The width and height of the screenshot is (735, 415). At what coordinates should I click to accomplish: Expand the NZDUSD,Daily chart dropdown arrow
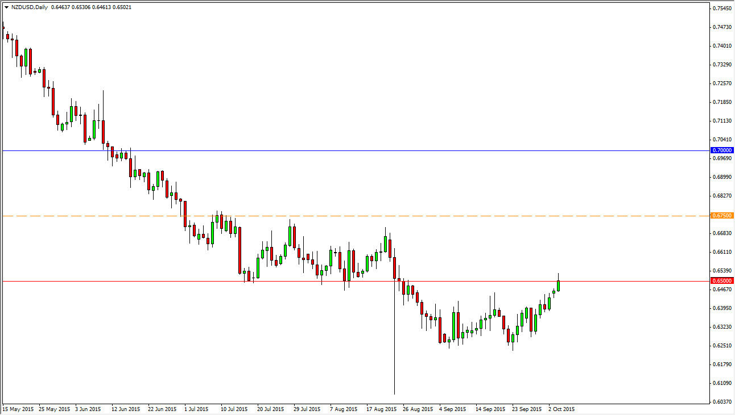[x=6, y=7]
